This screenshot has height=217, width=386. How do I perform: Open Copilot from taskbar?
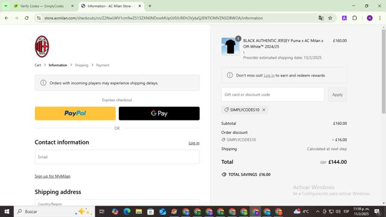(115, 212)
